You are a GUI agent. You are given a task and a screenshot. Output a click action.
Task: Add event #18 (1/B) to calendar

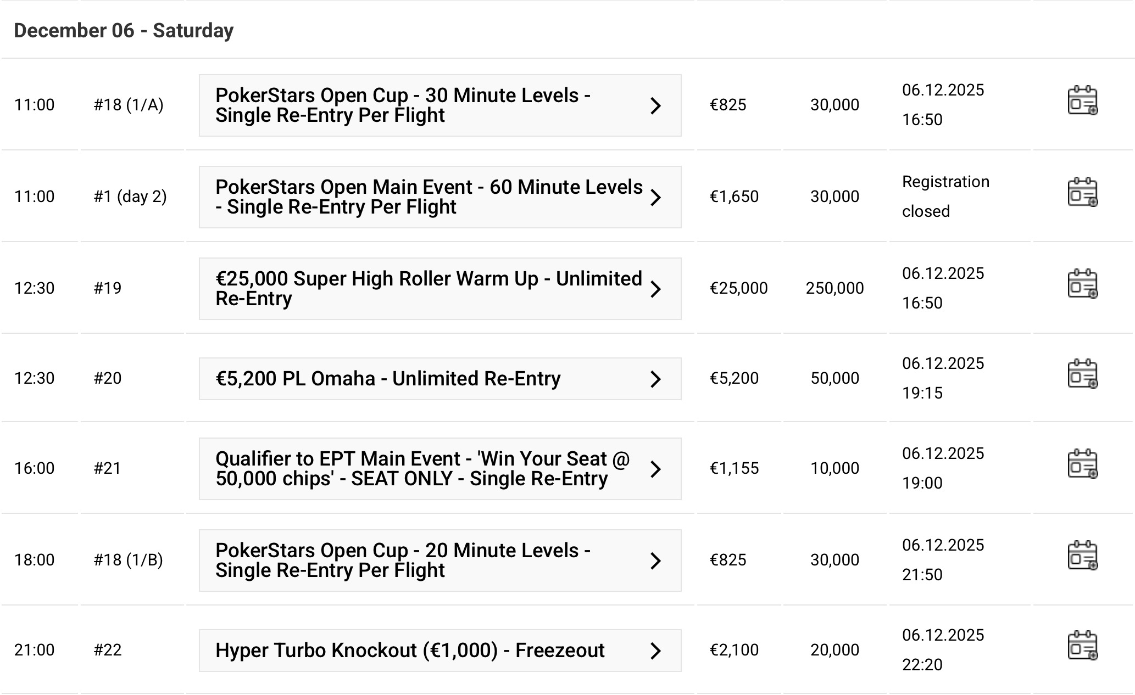pyautogui.click(x=1082, y=556)
